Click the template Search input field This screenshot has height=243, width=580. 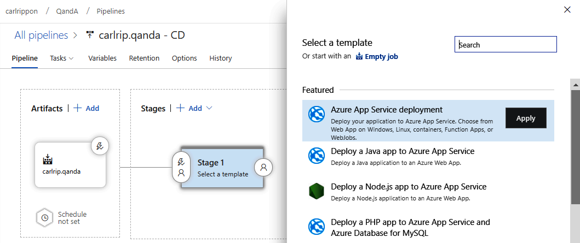point(506,45)
